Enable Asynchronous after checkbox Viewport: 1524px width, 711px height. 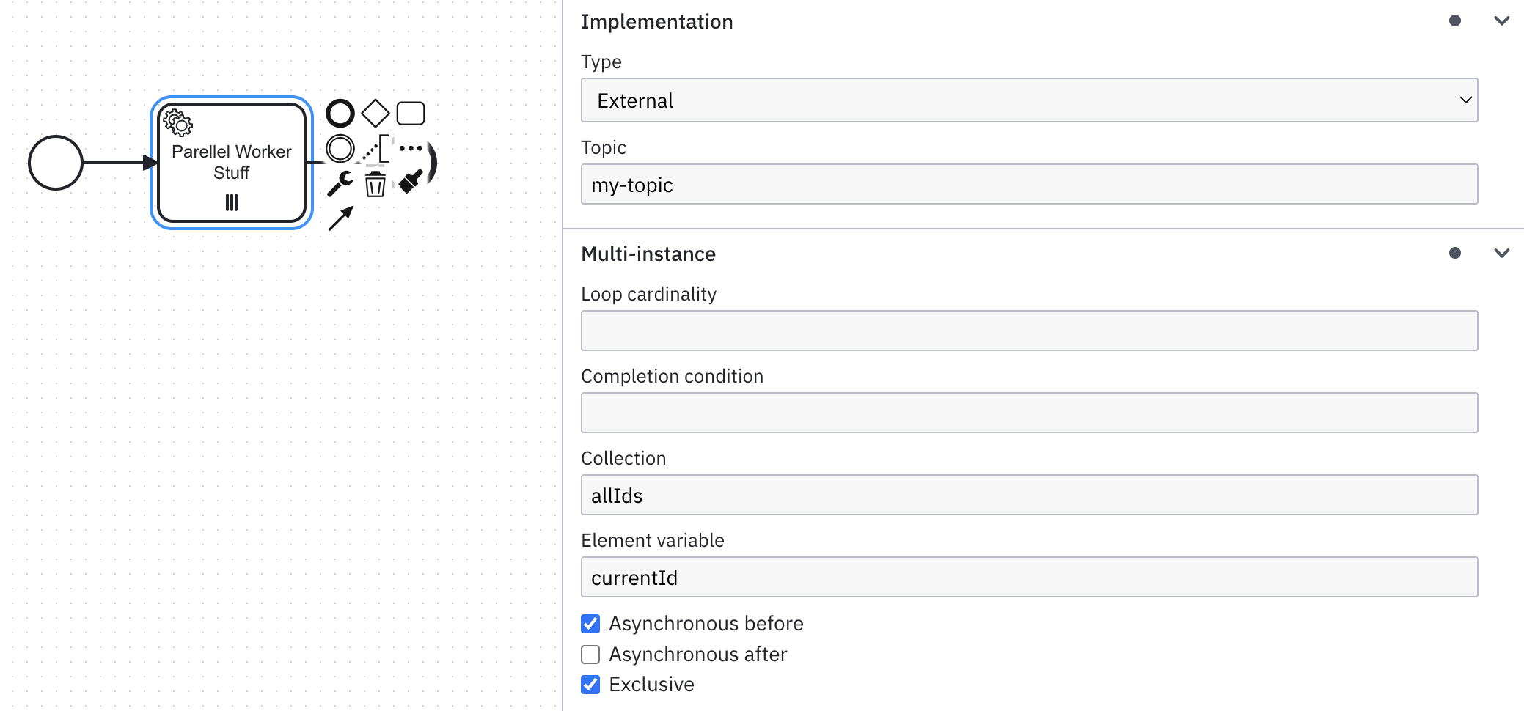[x=590, y=654]
